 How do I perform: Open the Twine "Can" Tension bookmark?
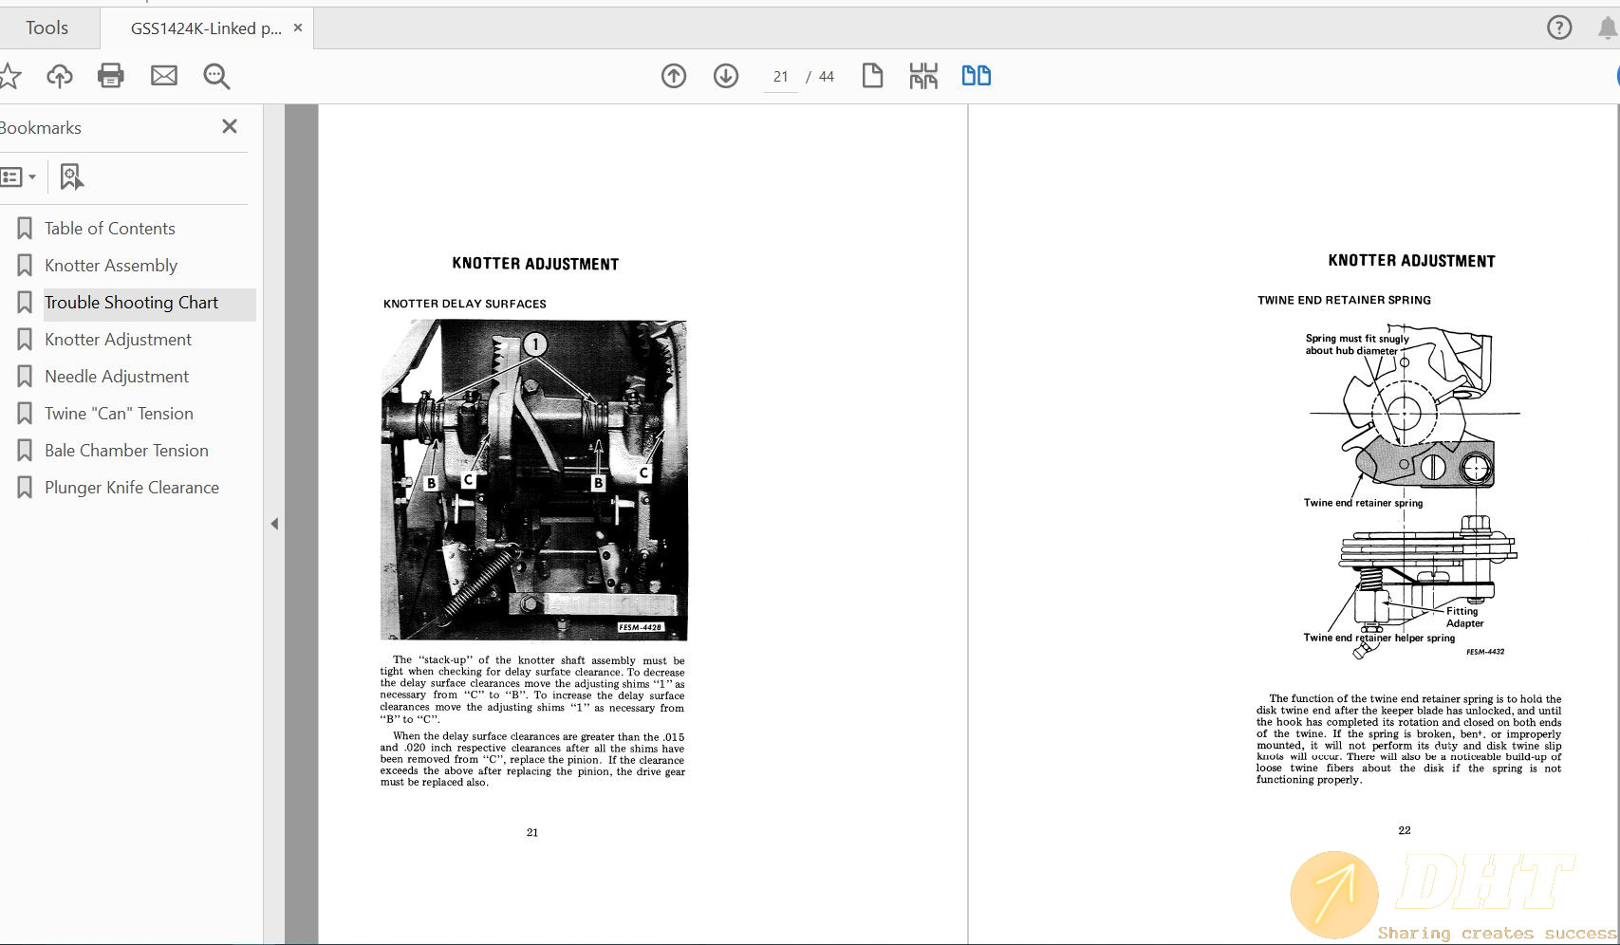point(119,414)
